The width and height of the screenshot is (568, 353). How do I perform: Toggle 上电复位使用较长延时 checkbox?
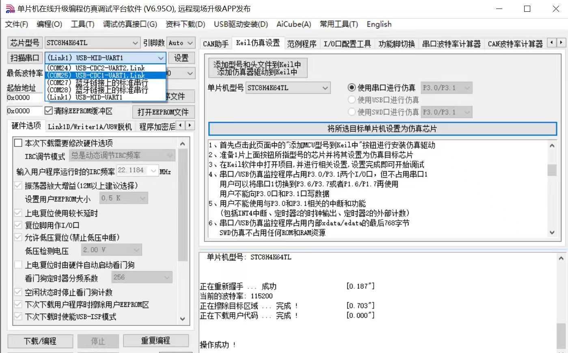(x=18, y=213)
